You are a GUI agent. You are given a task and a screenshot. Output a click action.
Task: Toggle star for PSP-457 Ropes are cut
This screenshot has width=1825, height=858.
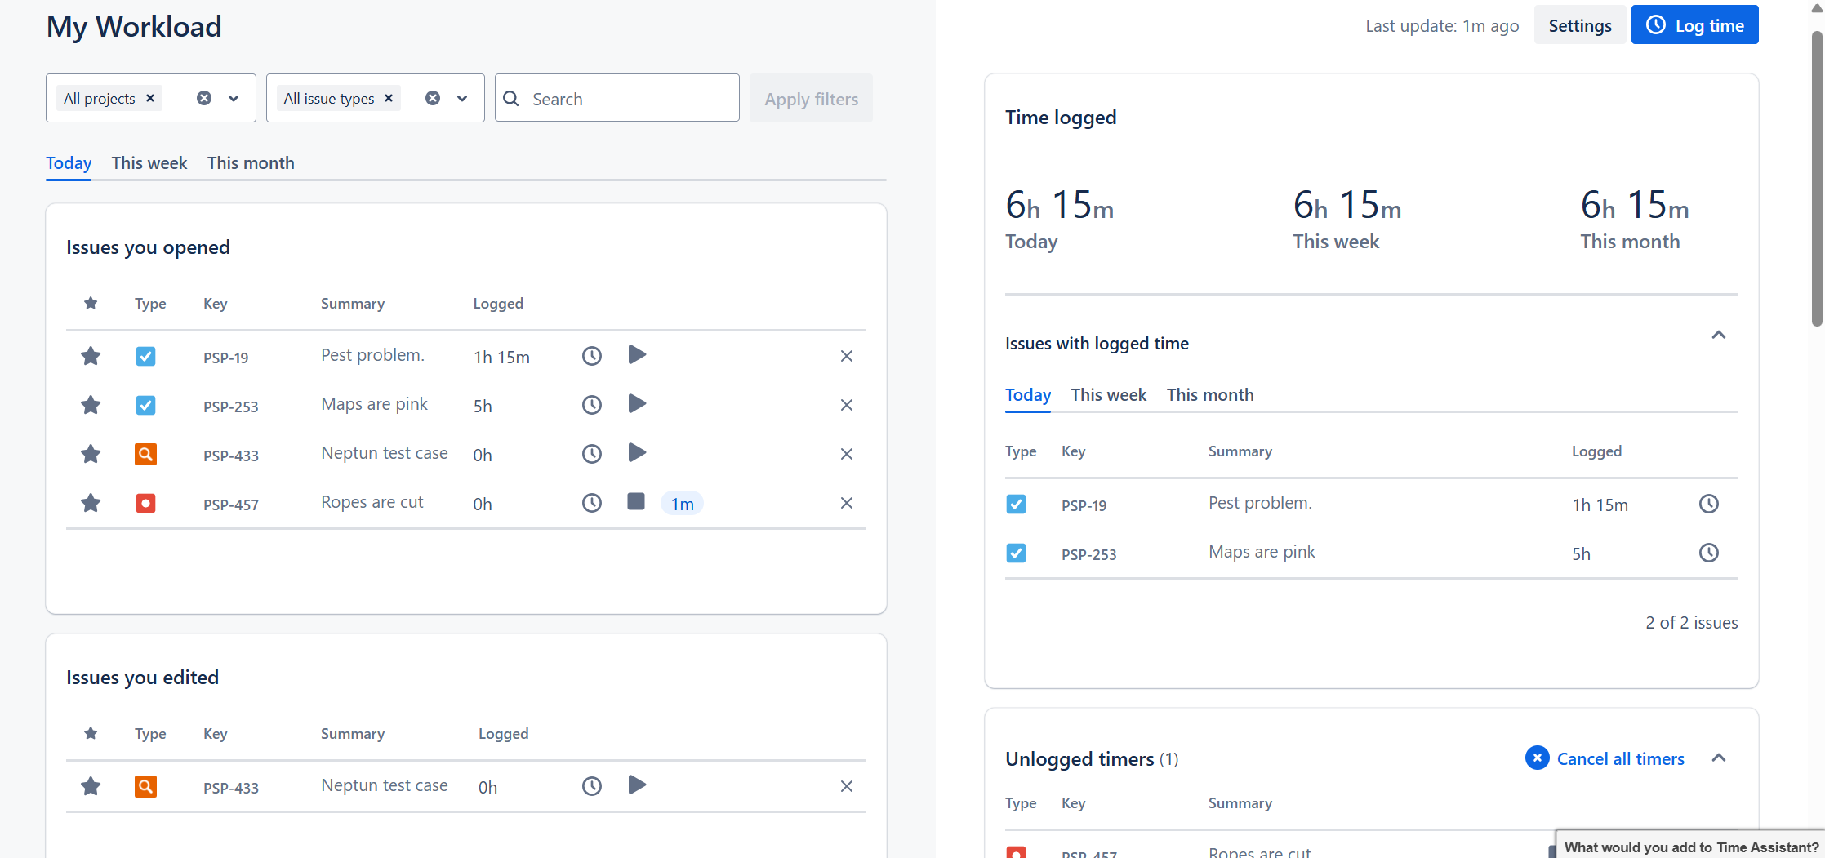coord(91,503)
